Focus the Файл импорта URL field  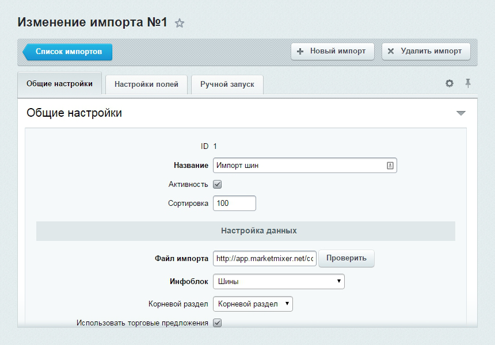265,259
